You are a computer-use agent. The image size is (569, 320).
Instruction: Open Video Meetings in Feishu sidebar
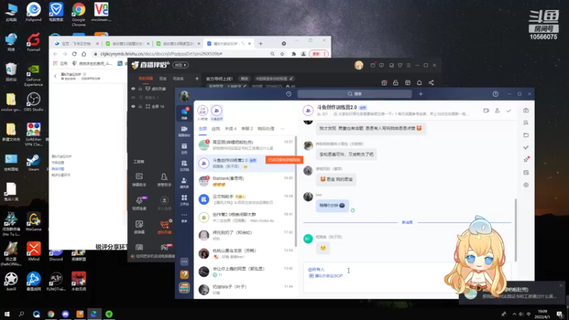click(x=184, y=131)
